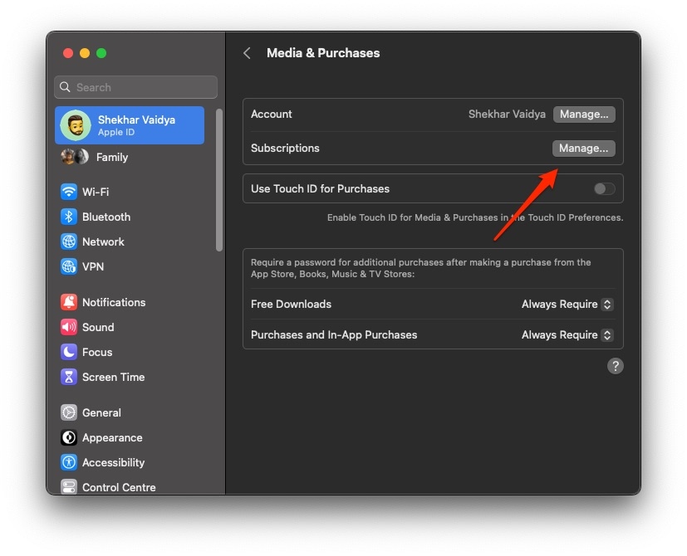Go back with the left chevron
The width and height of the screenshot is (687, 556).
247,53
